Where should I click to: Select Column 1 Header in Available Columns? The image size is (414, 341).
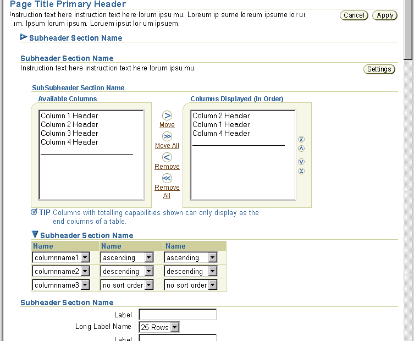pos(69,116)
